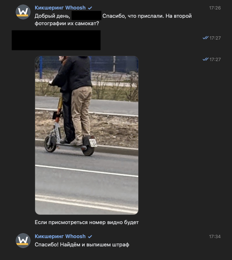Image resolution: width=232 pixels, height=260 pixels.
Task: Select the redacted message sent at 17:27
Action: point(56,40)
